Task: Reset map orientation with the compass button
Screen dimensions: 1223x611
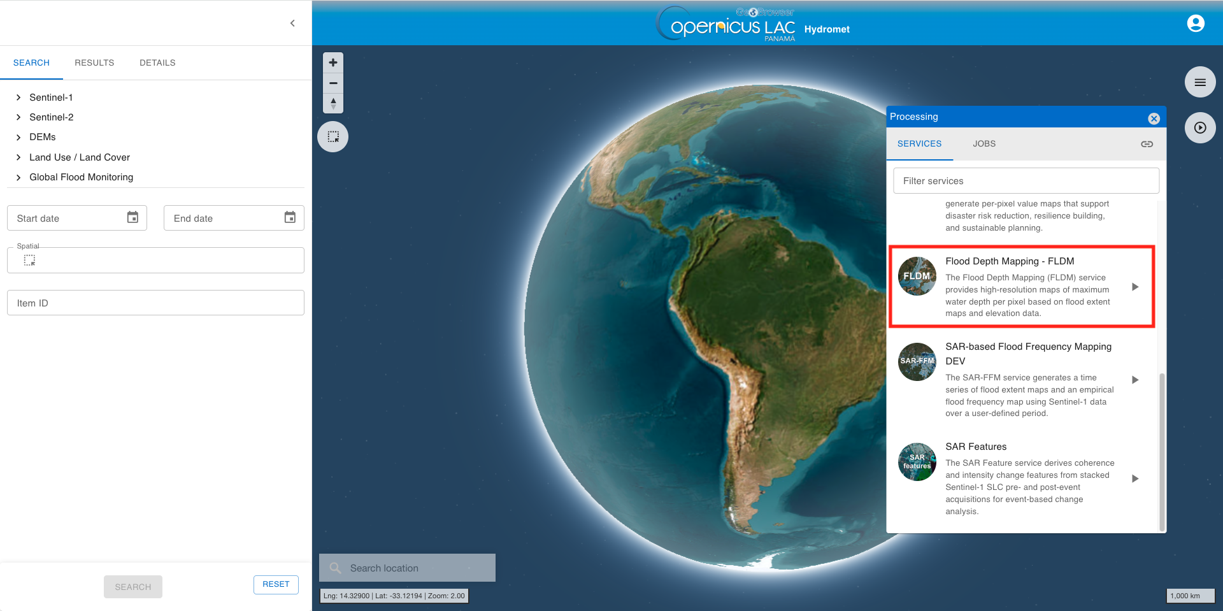Action: 333,103
